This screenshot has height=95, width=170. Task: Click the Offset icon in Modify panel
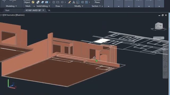point(82,2)
